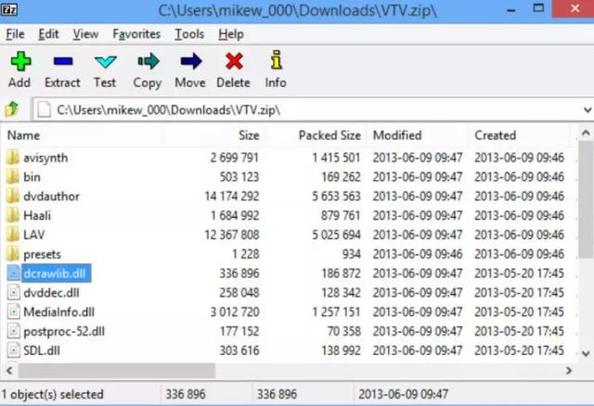594x406 pixels.
Task: Click size value 3 012 720
Action: click(x=235, y=311)
